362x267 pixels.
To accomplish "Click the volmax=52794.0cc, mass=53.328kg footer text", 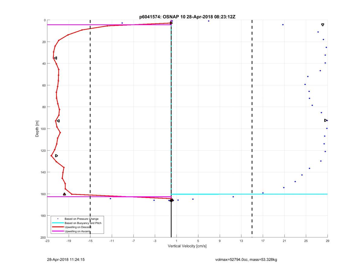I will (246, 259).
